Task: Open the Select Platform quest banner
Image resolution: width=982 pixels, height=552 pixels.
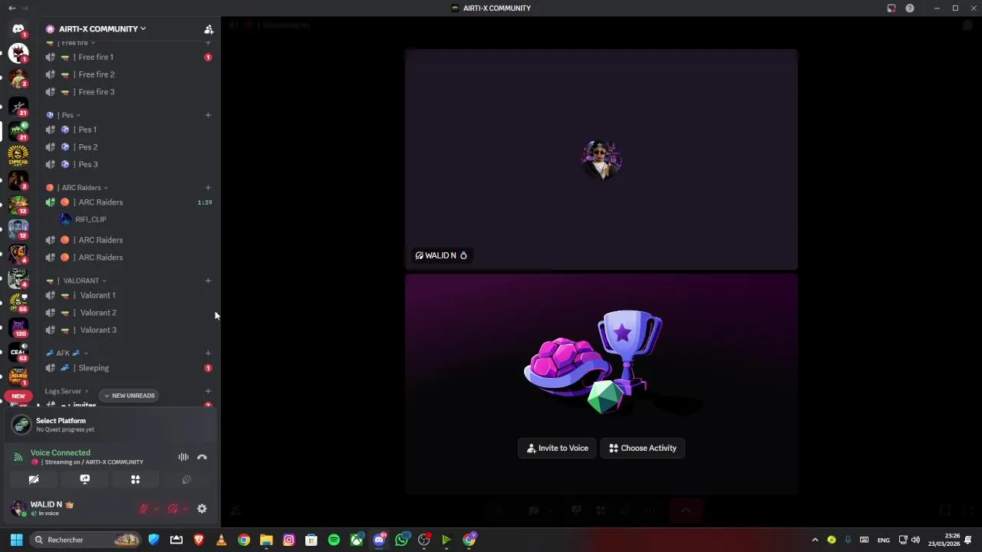Action: (x=110, y=425)
